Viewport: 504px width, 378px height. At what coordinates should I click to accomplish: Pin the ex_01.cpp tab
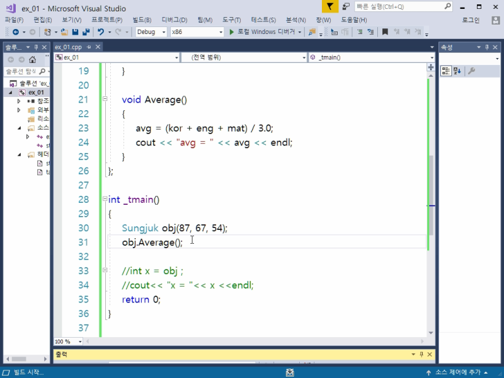(89, 47)
